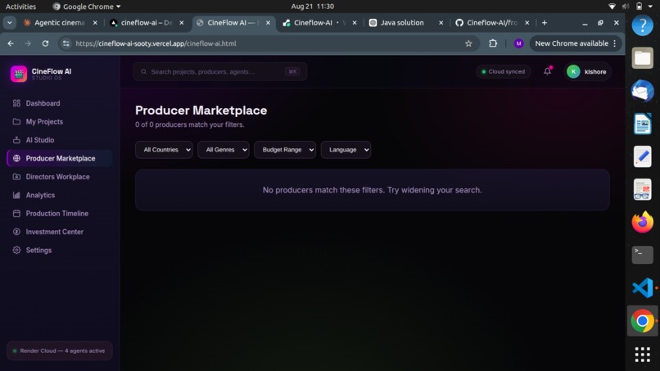Switch to Agentic cinema tab
Image resolution: width=660 pixels, height=371 pixels.
click(x=59, y=23)
